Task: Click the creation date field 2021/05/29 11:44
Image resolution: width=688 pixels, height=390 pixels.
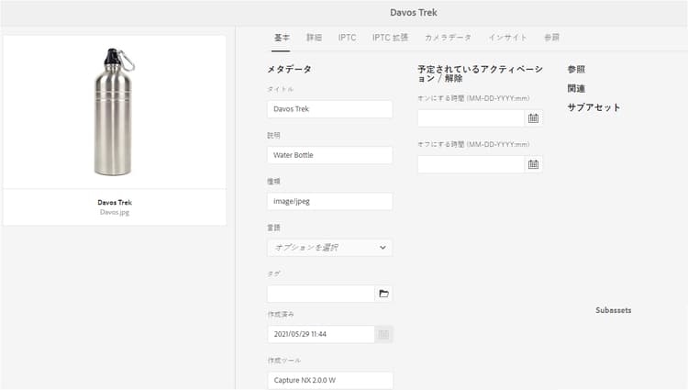Action: [x=321, y=334]
